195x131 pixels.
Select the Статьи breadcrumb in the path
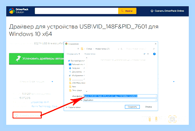click(89, 49)
